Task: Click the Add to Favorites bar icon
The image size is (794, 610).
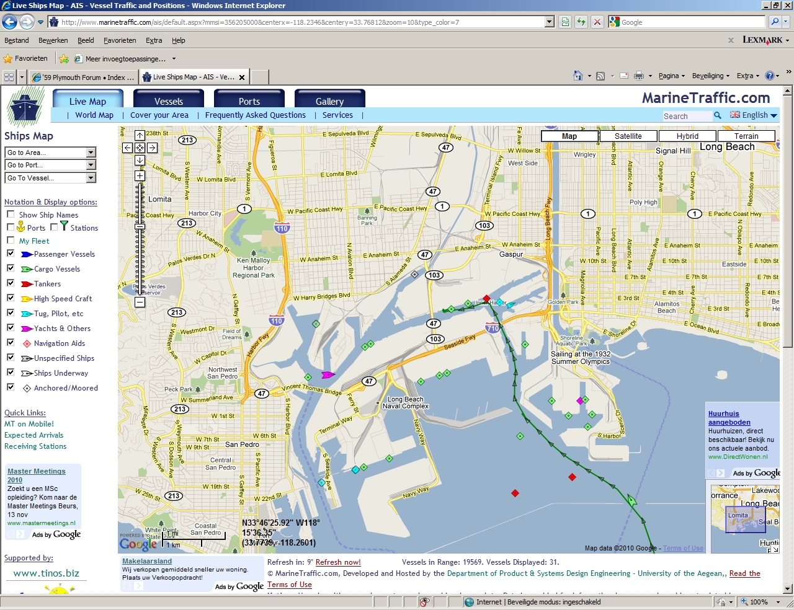Action: pyautogui.click(x=63, y=59)
